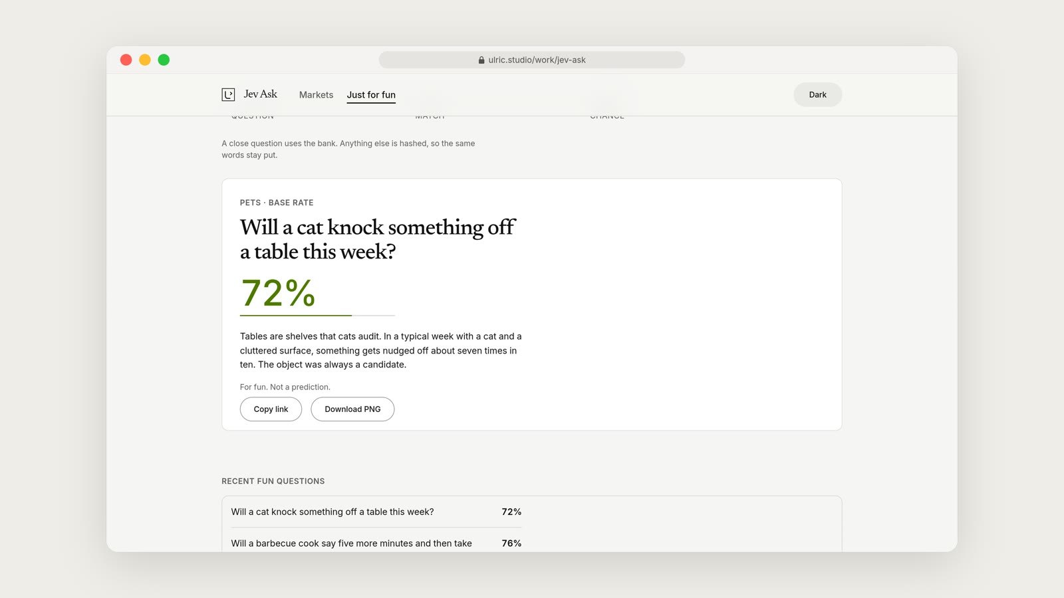Click the 76% value in the recent questions list
The image size is (1064, 598).
(511, 543)
